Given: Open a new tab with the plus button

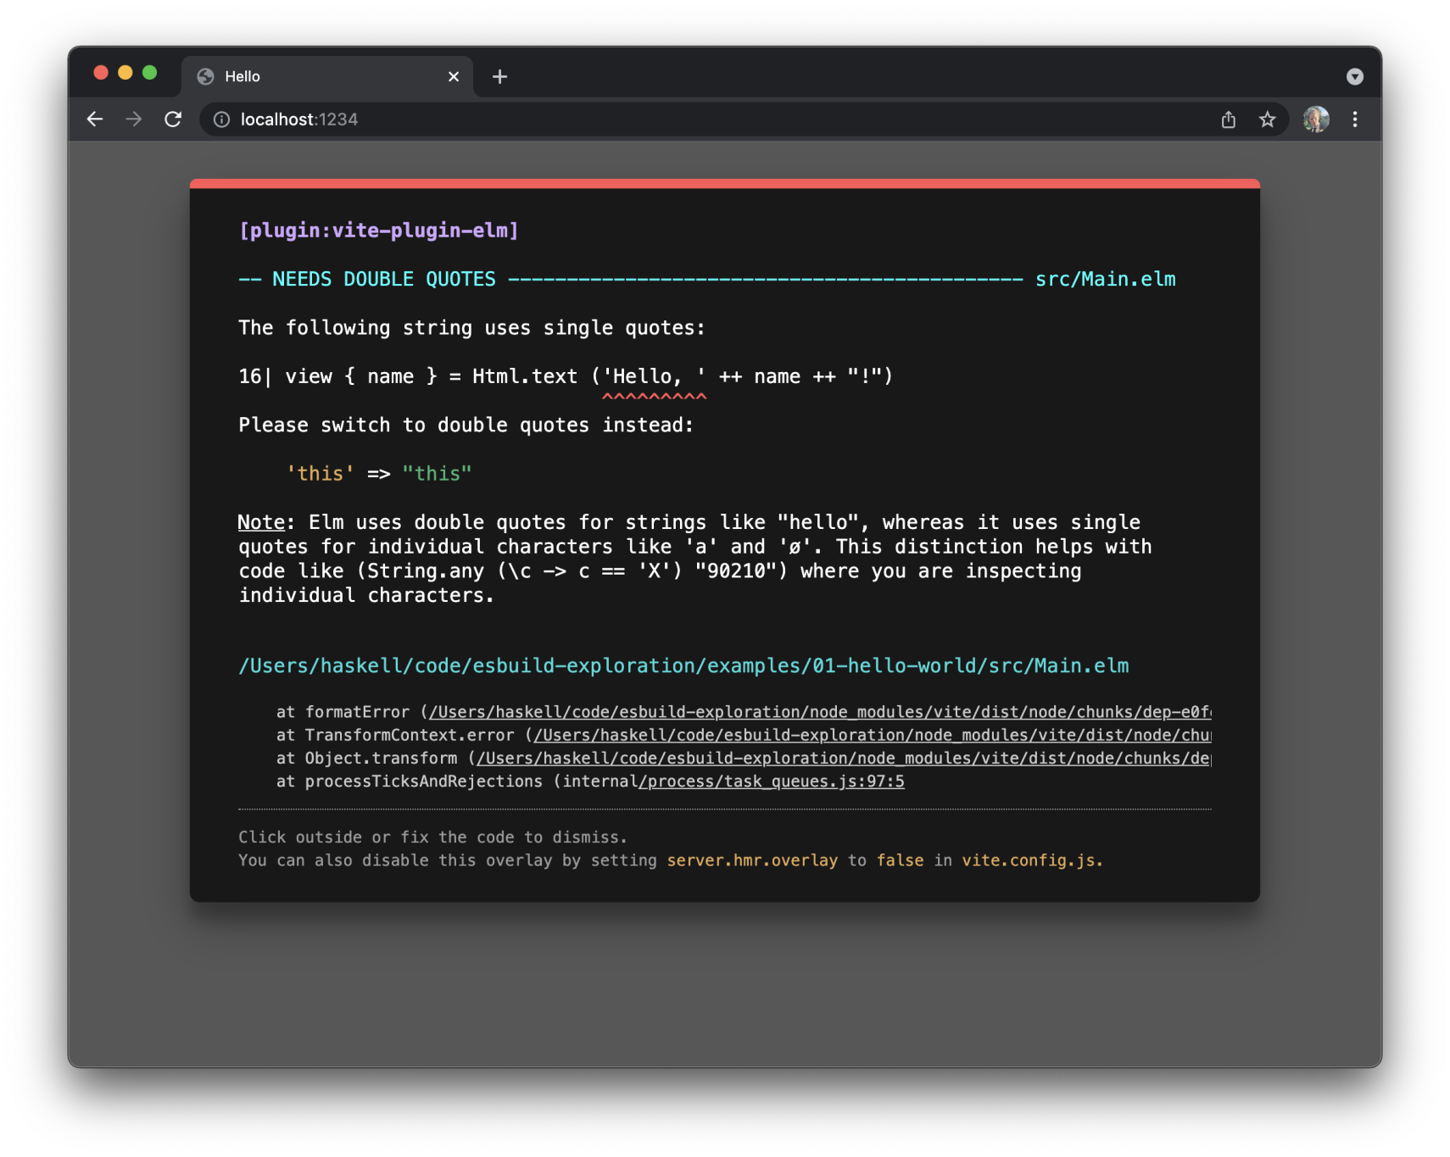Looking at the screenshot, I should click(x=499, y=76).
